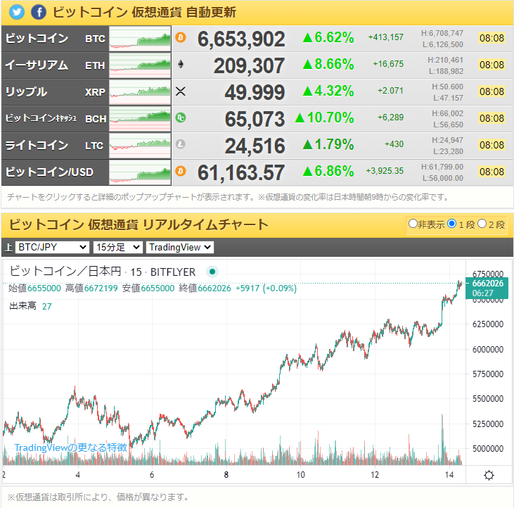Click the LTC price 24,516
Image resolution: width=514 pixels, height=508 pixels.
[255, 146]
